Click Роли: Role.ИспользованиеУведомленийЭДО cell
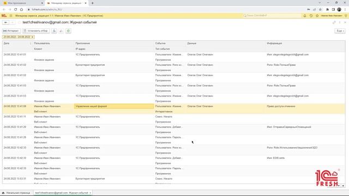Image resolution: width=349 pixels, height=196 pixels. click(292, 148)
